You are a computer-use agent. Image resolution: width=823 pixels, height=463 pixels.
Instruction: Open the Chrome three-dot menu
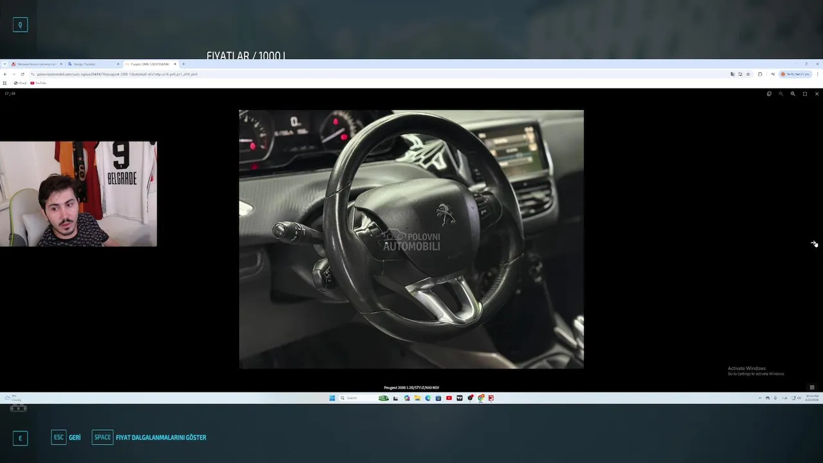click(818, 74)
